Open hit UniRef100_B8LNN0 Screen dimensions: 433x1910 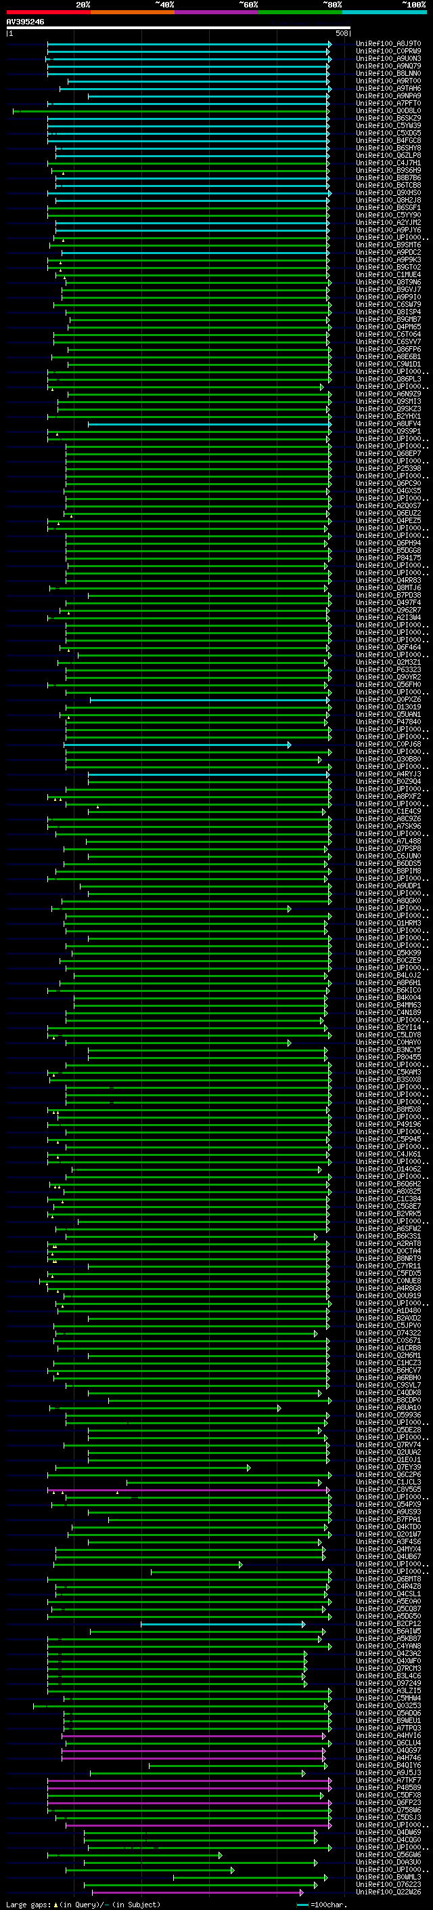(388, 73)
